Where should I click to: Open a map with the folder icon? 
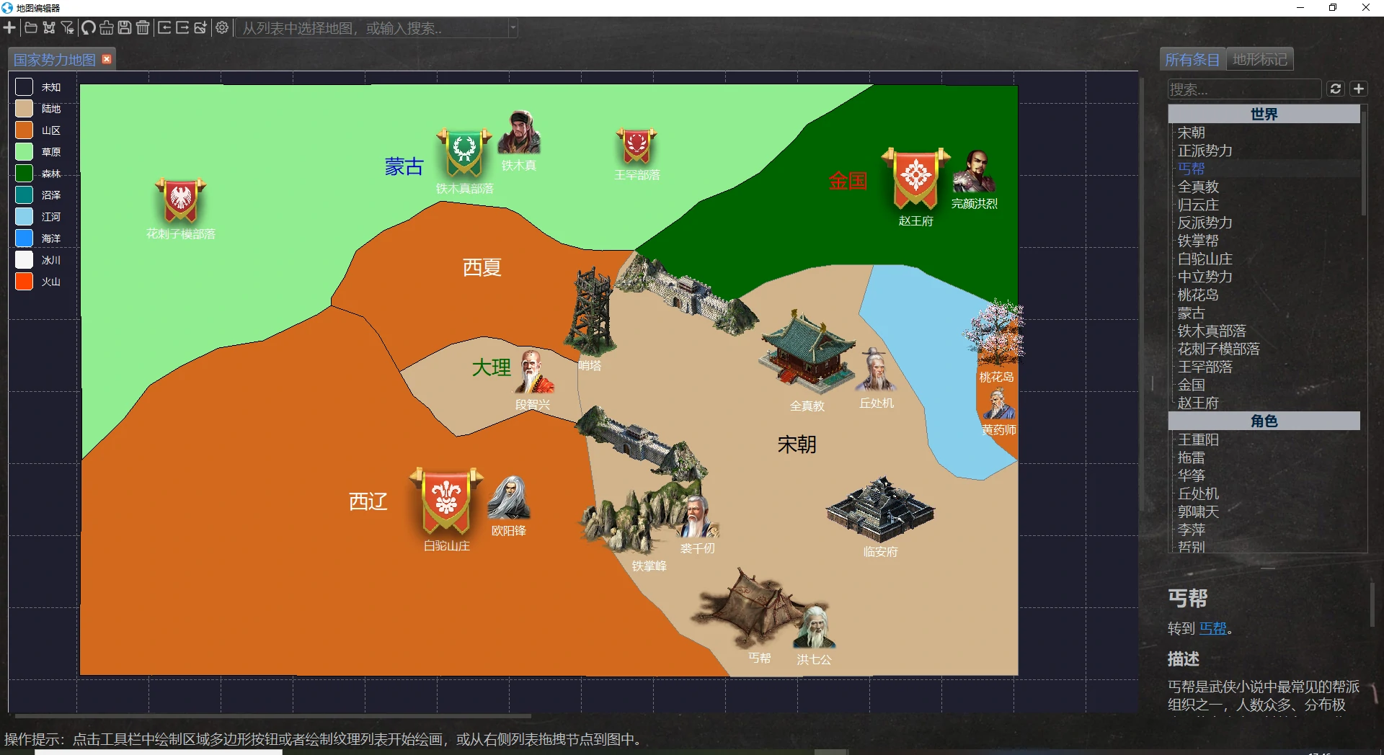coord(30,27)
